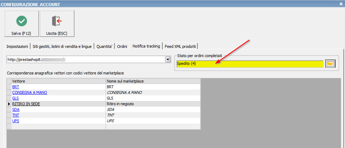Switch to the Impostazioni tab
This screenshot has width=345, height=148.
17,46
